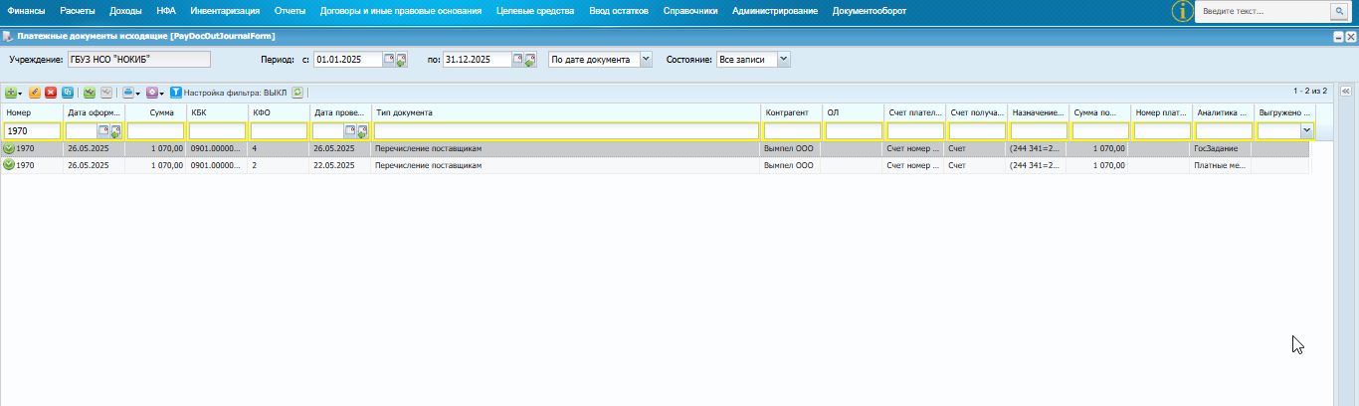The height and width of the screenshot is (406, 1359).
Task: Click the orange edit document icon
Action: pyautogui.click(x=35, y=93)
